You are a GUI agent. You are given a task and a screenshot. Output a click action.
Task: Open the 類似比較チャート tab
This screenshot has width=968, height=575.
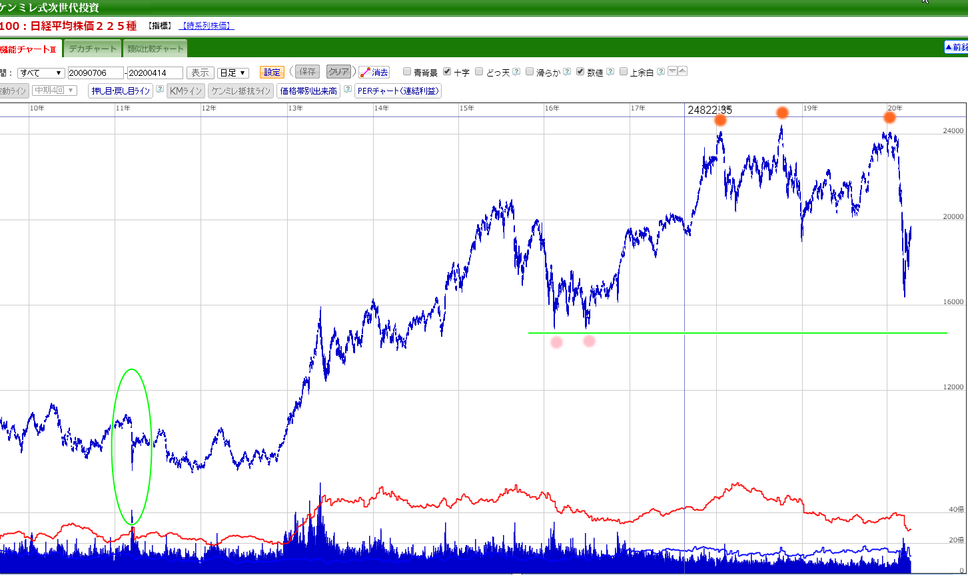(155, 49)
